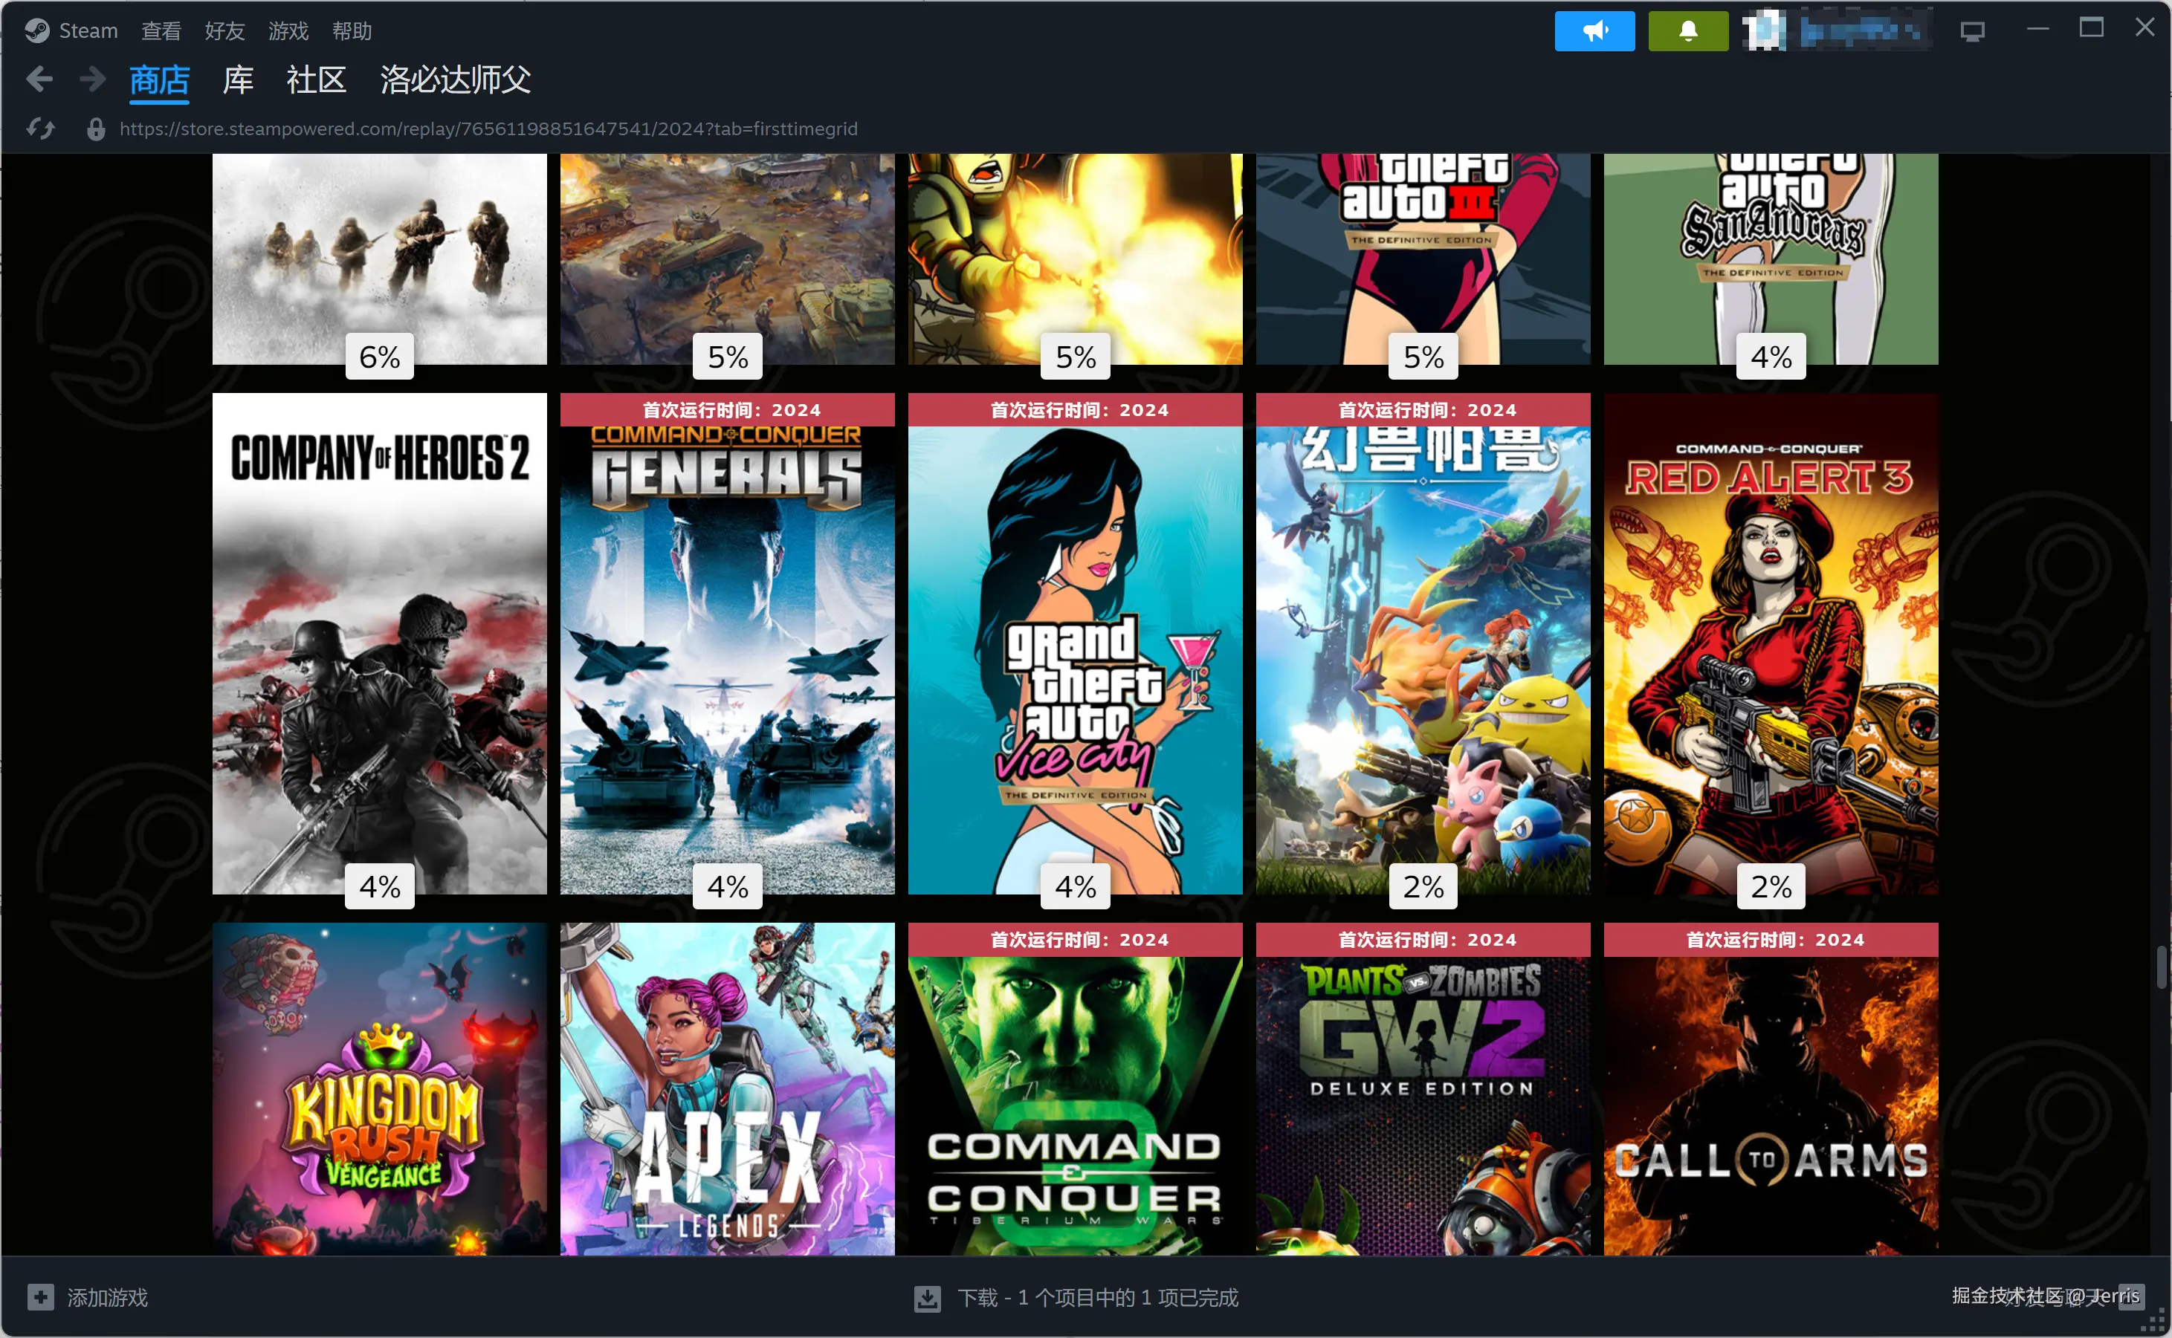
Task: Open the blue megaphone announcements button
Action: pyautogui.click(x=1594, y=31)
